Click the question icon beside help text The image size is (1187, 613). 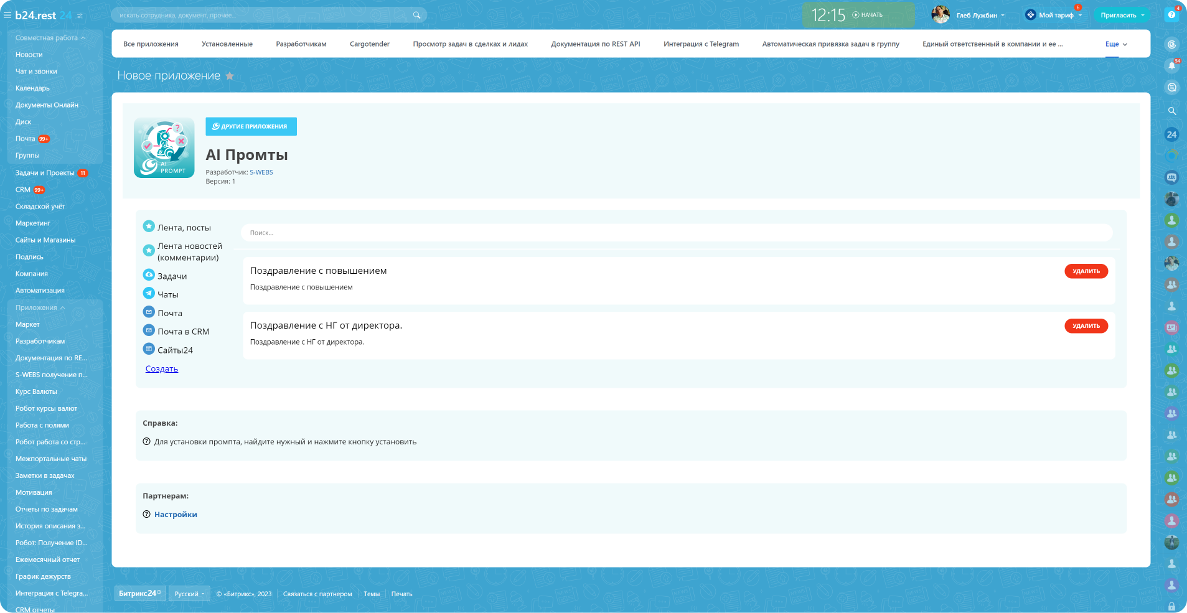147,442
